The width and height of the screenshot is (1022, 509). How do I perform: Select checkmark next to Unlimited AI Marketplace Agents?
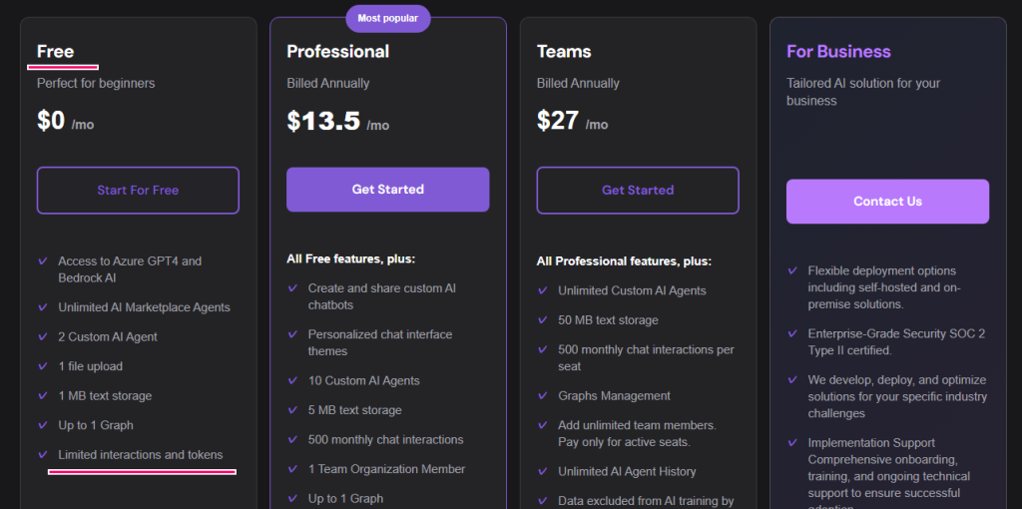click(x=43, y=307)
